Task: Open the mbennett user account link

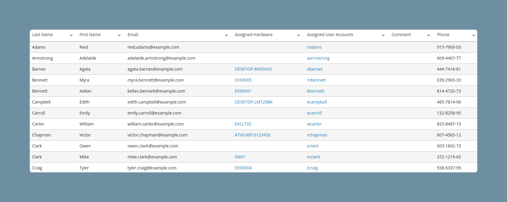Action: (316, 80)
